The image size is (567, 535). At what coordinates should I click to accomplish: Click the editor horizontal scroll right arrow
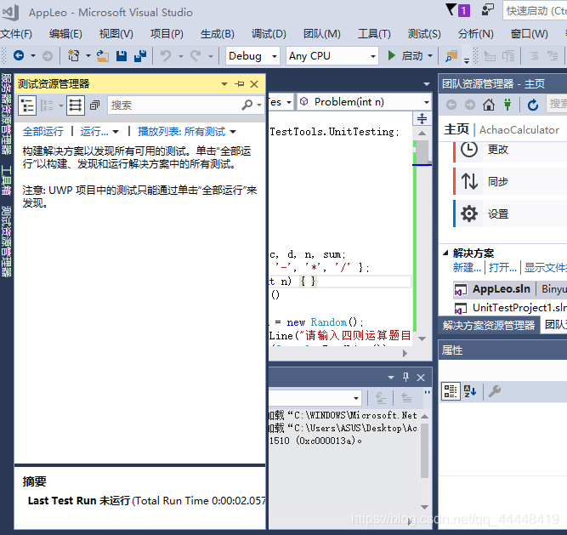405,353
